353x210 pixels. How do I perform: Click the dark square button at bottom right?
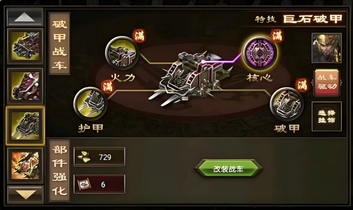327,116
